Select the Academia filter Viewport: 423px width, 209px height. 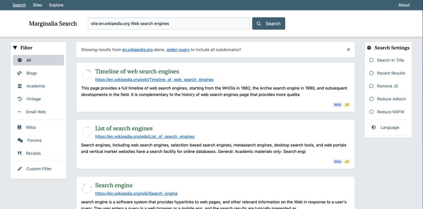click(38, 86)
